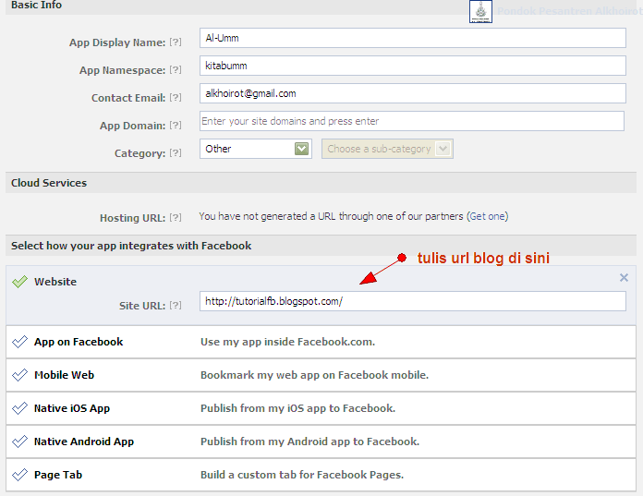This screenshot has width=643, height=496.
Task: Click the App Domain help [?] icon
Action: coord(176,126)
